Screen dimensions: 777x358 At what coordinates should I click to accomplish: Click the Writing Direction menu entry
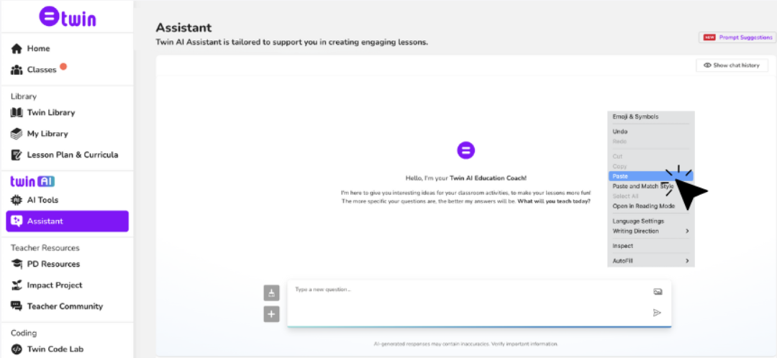(x=650, y=231)
